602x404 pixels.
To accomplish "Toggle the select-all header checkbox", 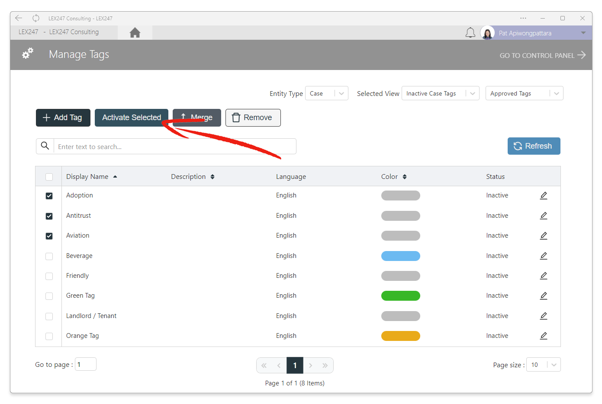I will (x=49, y=177).
